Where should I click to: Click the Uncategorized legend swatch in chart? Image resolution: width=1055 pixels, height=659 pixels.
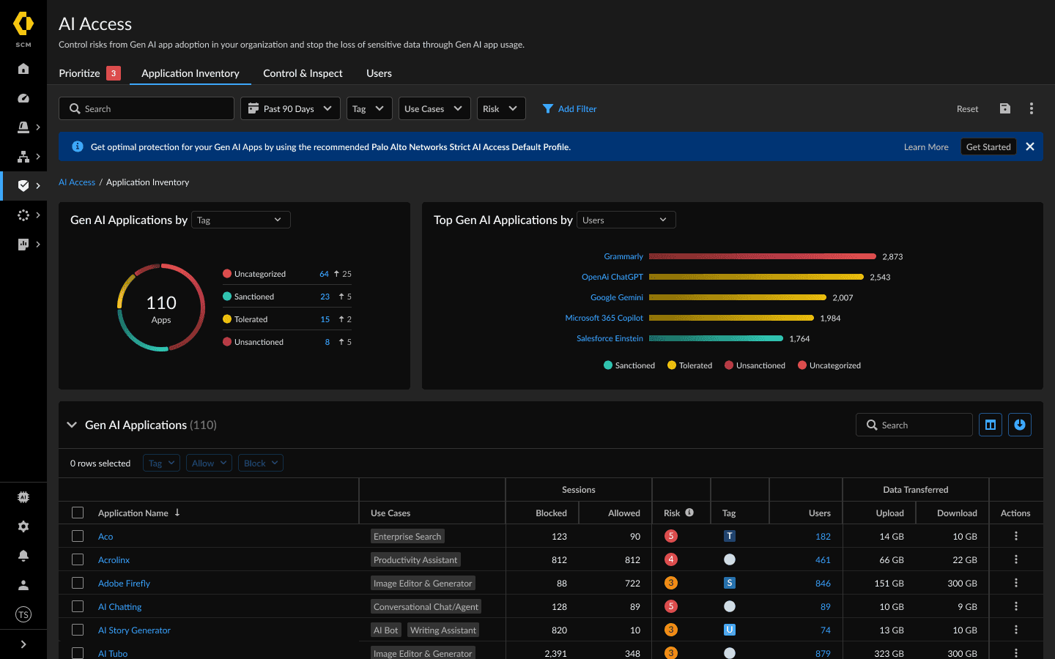(802, 365)
